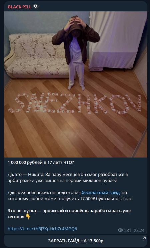Click the 23:24 message timestamp
Viewport: 150px width, 248px height.
tap(139, 230)
